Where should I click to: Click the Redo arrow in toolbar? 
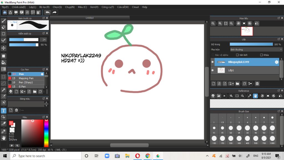point(54,12)
